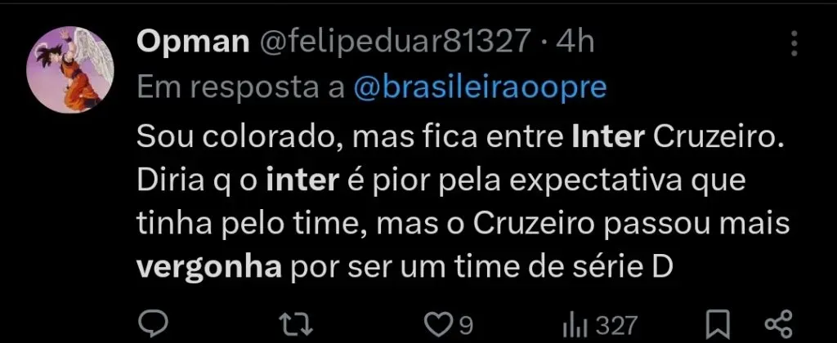Click the 'Em resposta a' label

pos(239,88)
